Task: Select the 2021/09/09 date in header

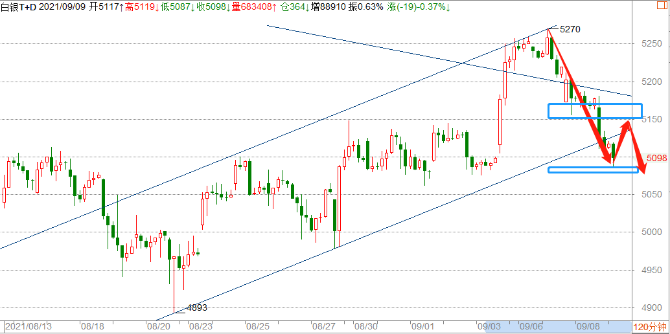Action: [64, 7]
